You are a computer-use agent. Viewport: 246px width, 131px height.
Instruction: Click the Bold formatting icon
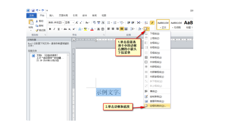pyautogui.click(x=50, y=29)
